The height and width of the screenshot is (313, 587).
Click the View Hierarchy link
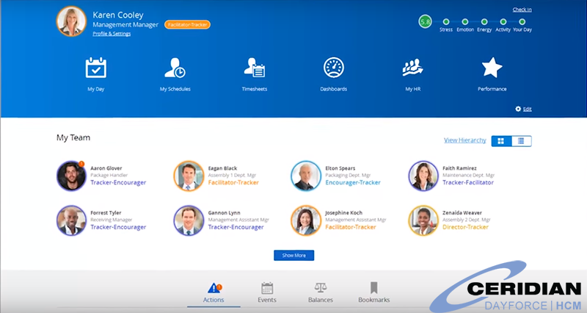coord(464,140)
